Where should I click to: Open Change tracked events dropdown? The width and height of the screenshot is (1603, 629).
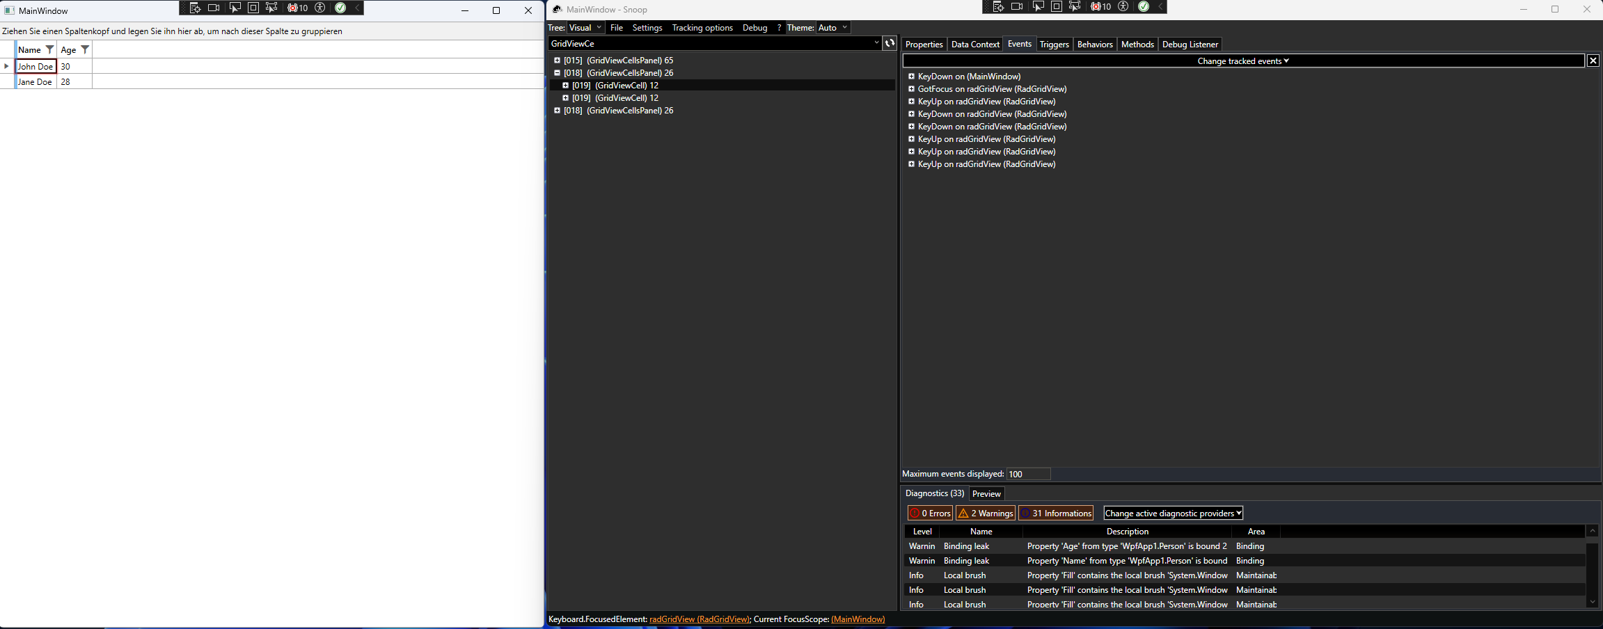[x=1243, y=61]
